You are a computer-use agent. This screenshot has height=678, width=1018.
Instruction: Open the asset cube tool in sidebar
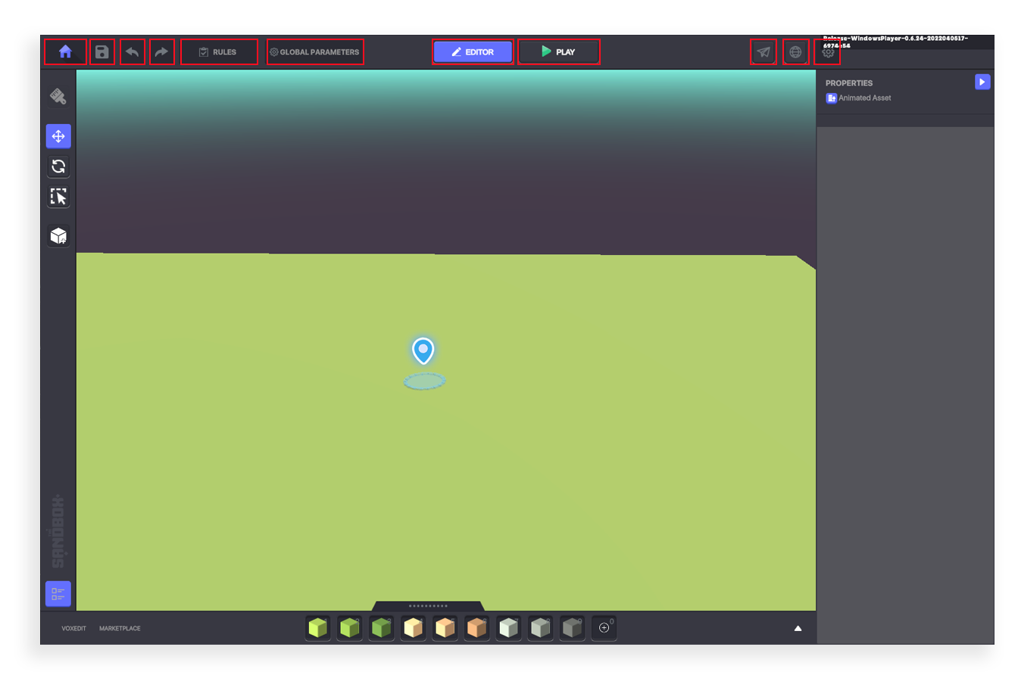[x=58, y=236]
